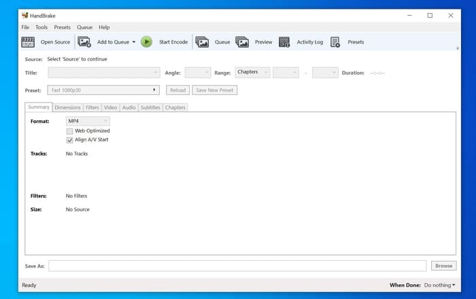This screenshot has height=299, width=476.
Task: Open the Help menu
Action: pos(104,27)
